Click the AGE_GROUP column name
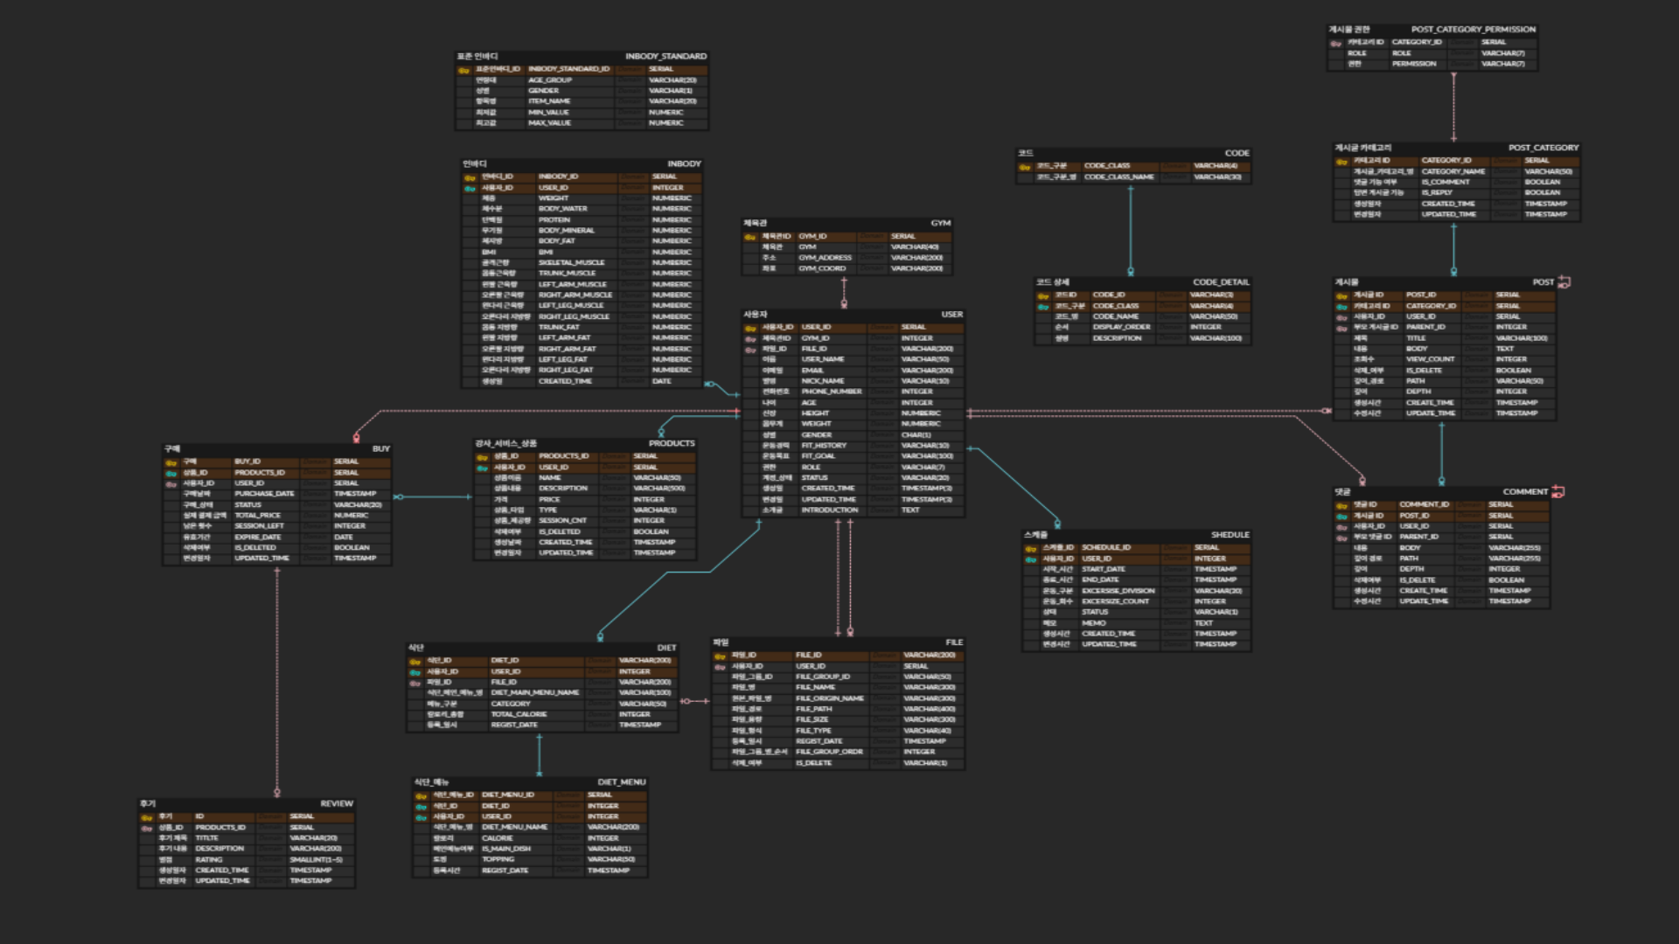Image resolution: width=1679 pixels, height=944 pixels. [x=549, y=80]
